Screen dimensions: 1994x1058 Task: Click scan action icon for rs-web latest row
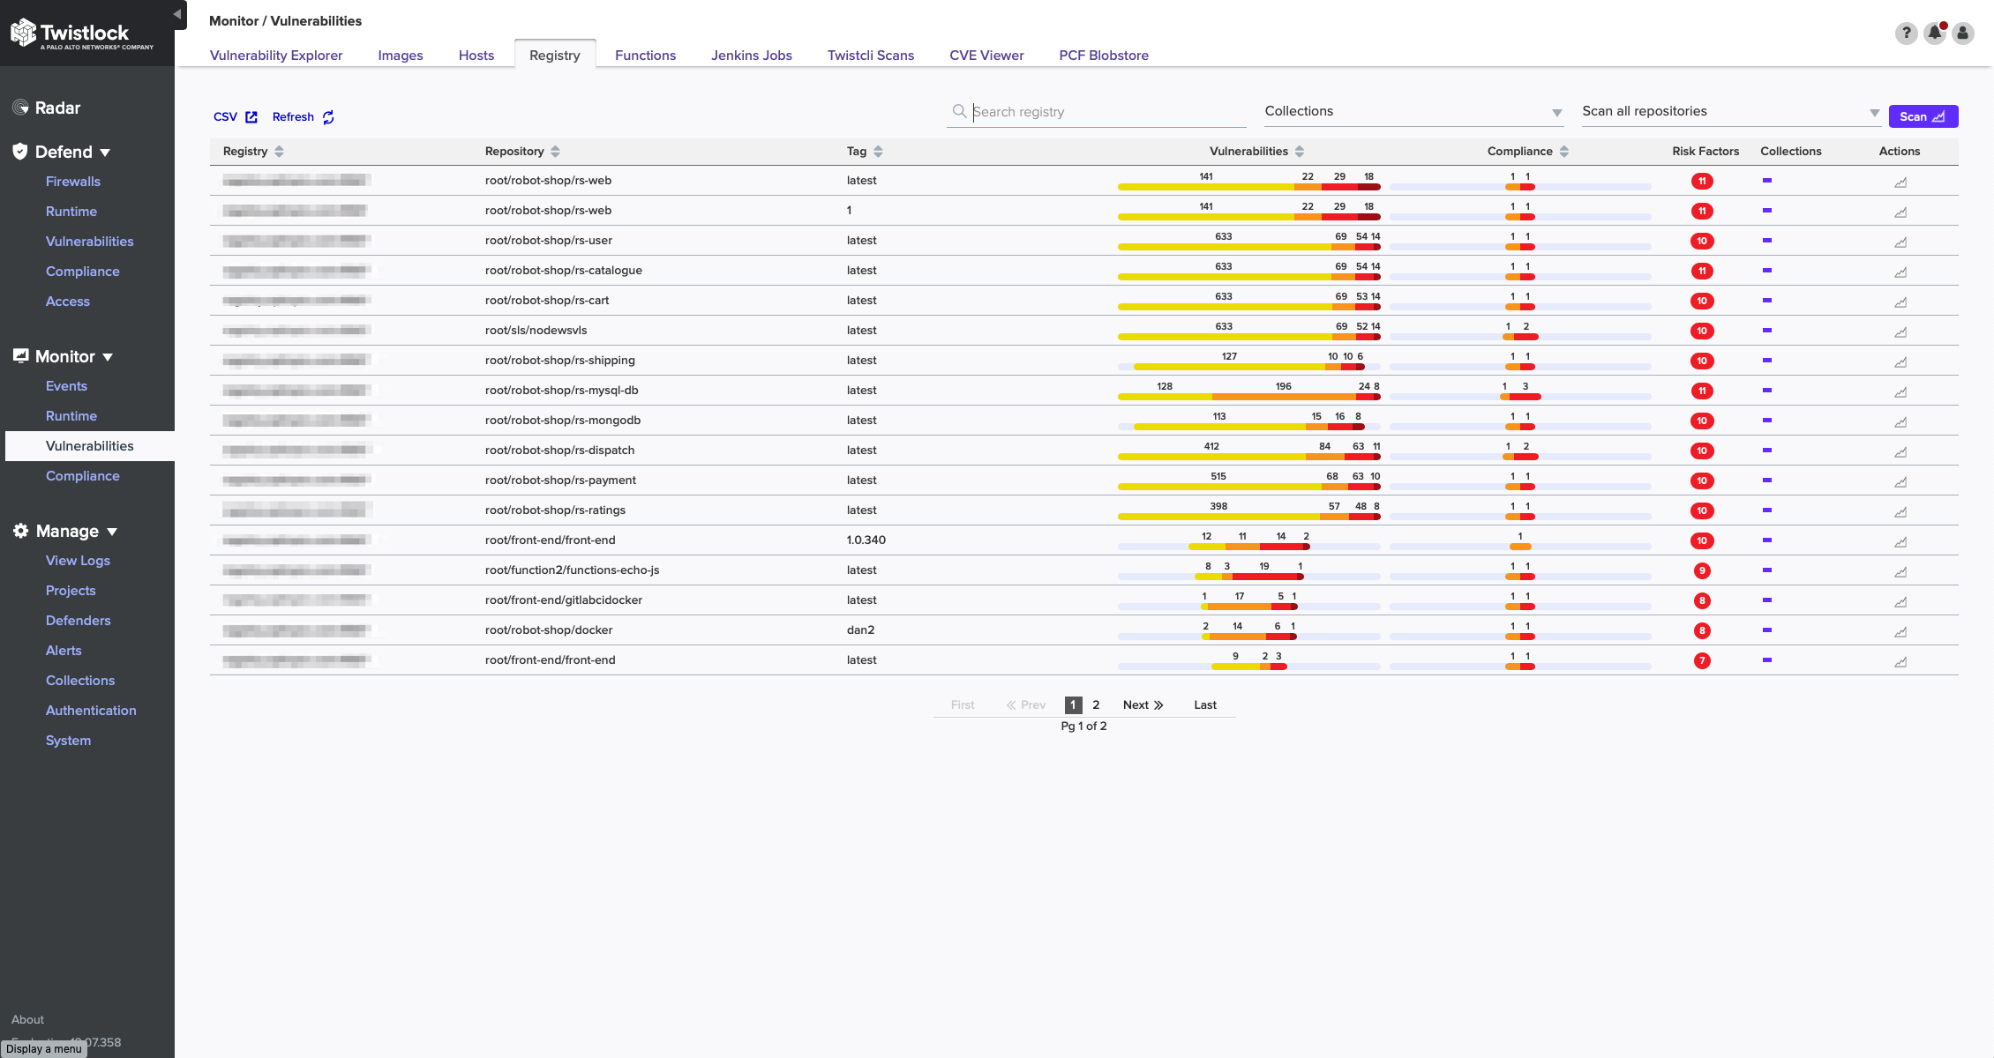pyautogui.click(x=1900, y=183)
